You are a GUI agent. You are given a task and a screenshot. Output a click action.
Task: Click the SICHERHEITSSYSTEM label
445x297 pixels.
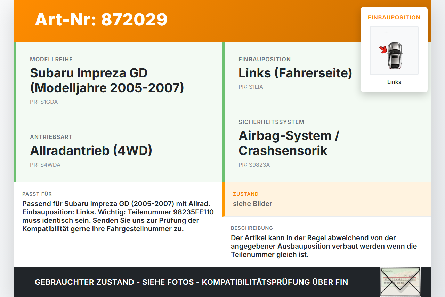coord(271,122)
